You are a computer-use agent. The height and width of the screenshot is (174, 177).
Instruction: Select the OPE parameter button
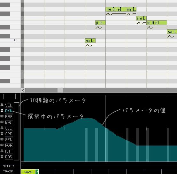(x=9, y=134)
